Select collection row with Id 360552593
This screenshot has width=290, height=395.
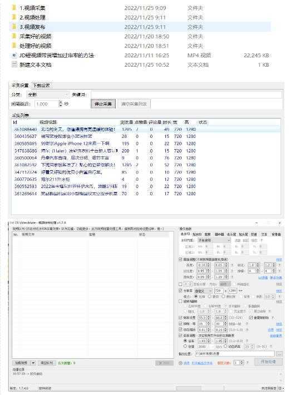coord(146,186)
